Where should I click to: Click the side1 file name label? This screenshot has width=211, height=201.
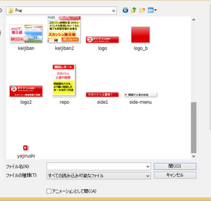click(102, 102)
